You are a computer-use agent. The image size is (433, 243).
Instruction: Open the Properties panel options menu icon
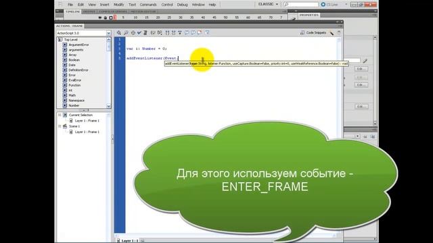point(374,15)
